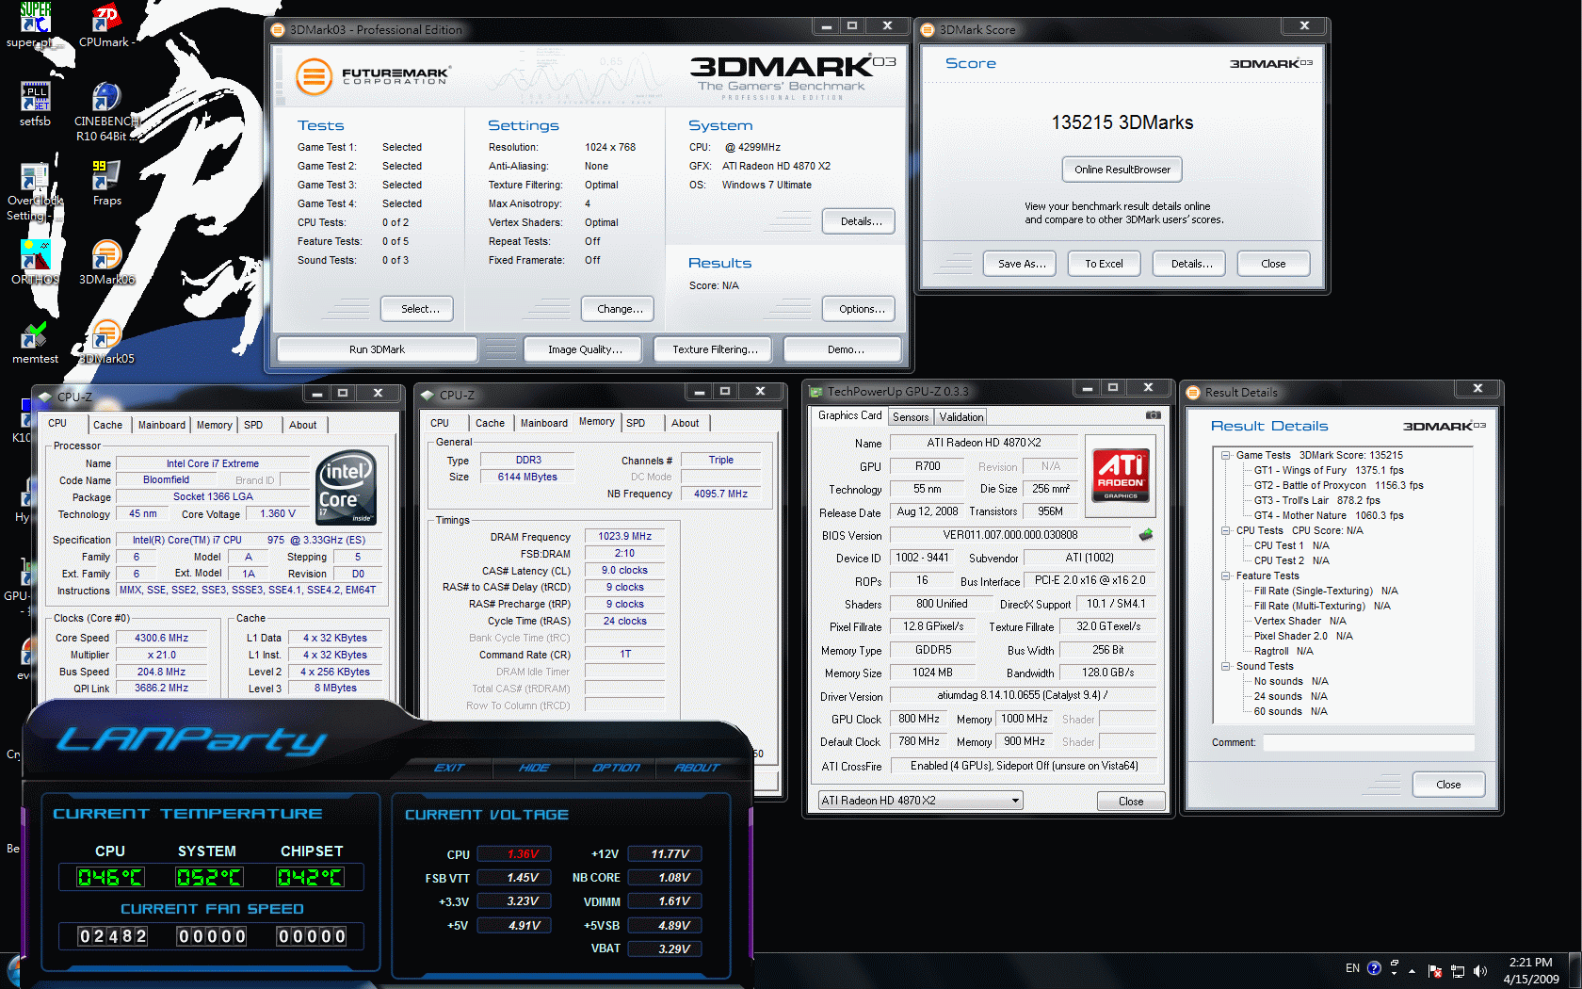Click the taskbar clock showing 2:21 PM

coord(1530,970)
